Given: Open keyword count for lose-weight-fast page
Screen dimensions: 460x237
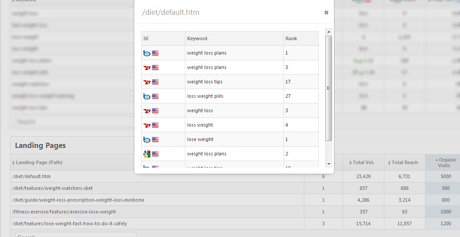Looking at the screenshot, I should pos(323,223).
